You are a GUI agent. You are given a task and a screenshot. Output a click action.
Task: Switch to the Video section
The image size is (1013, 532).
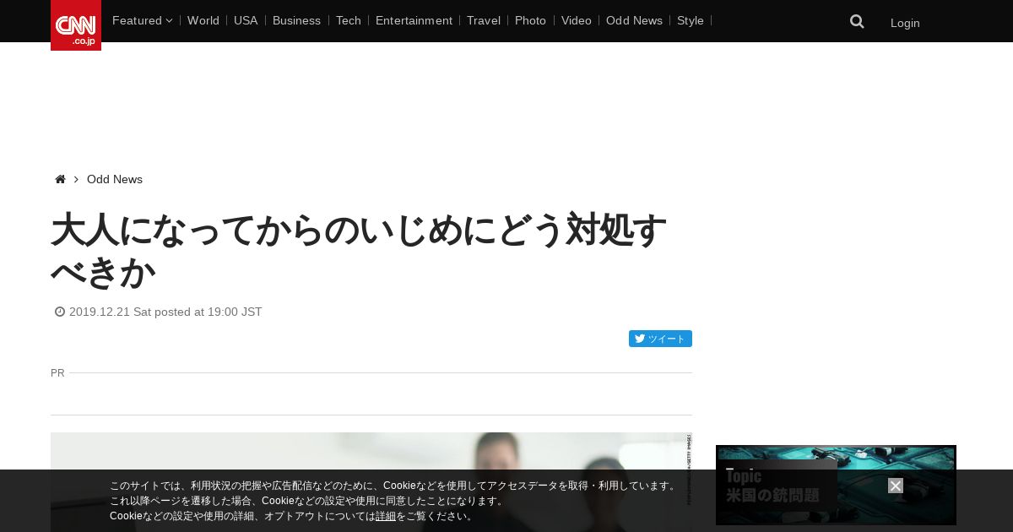click(x=577, y=20)
